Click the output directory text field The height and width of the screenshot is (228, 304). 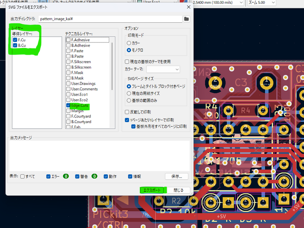109,19
